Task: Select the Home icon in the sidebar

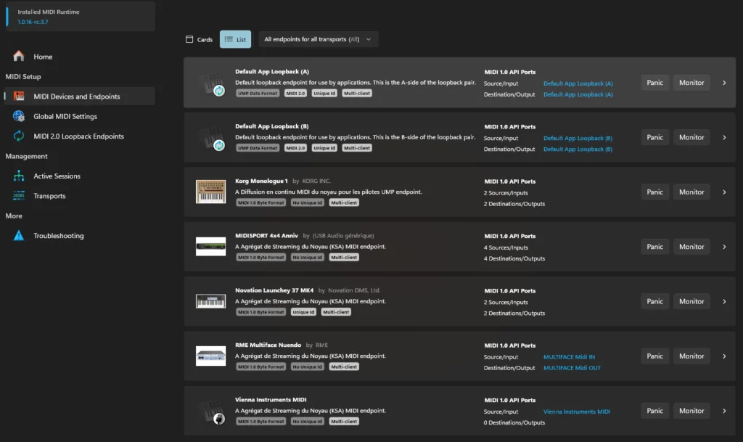Action: click(x=18, y=57)
